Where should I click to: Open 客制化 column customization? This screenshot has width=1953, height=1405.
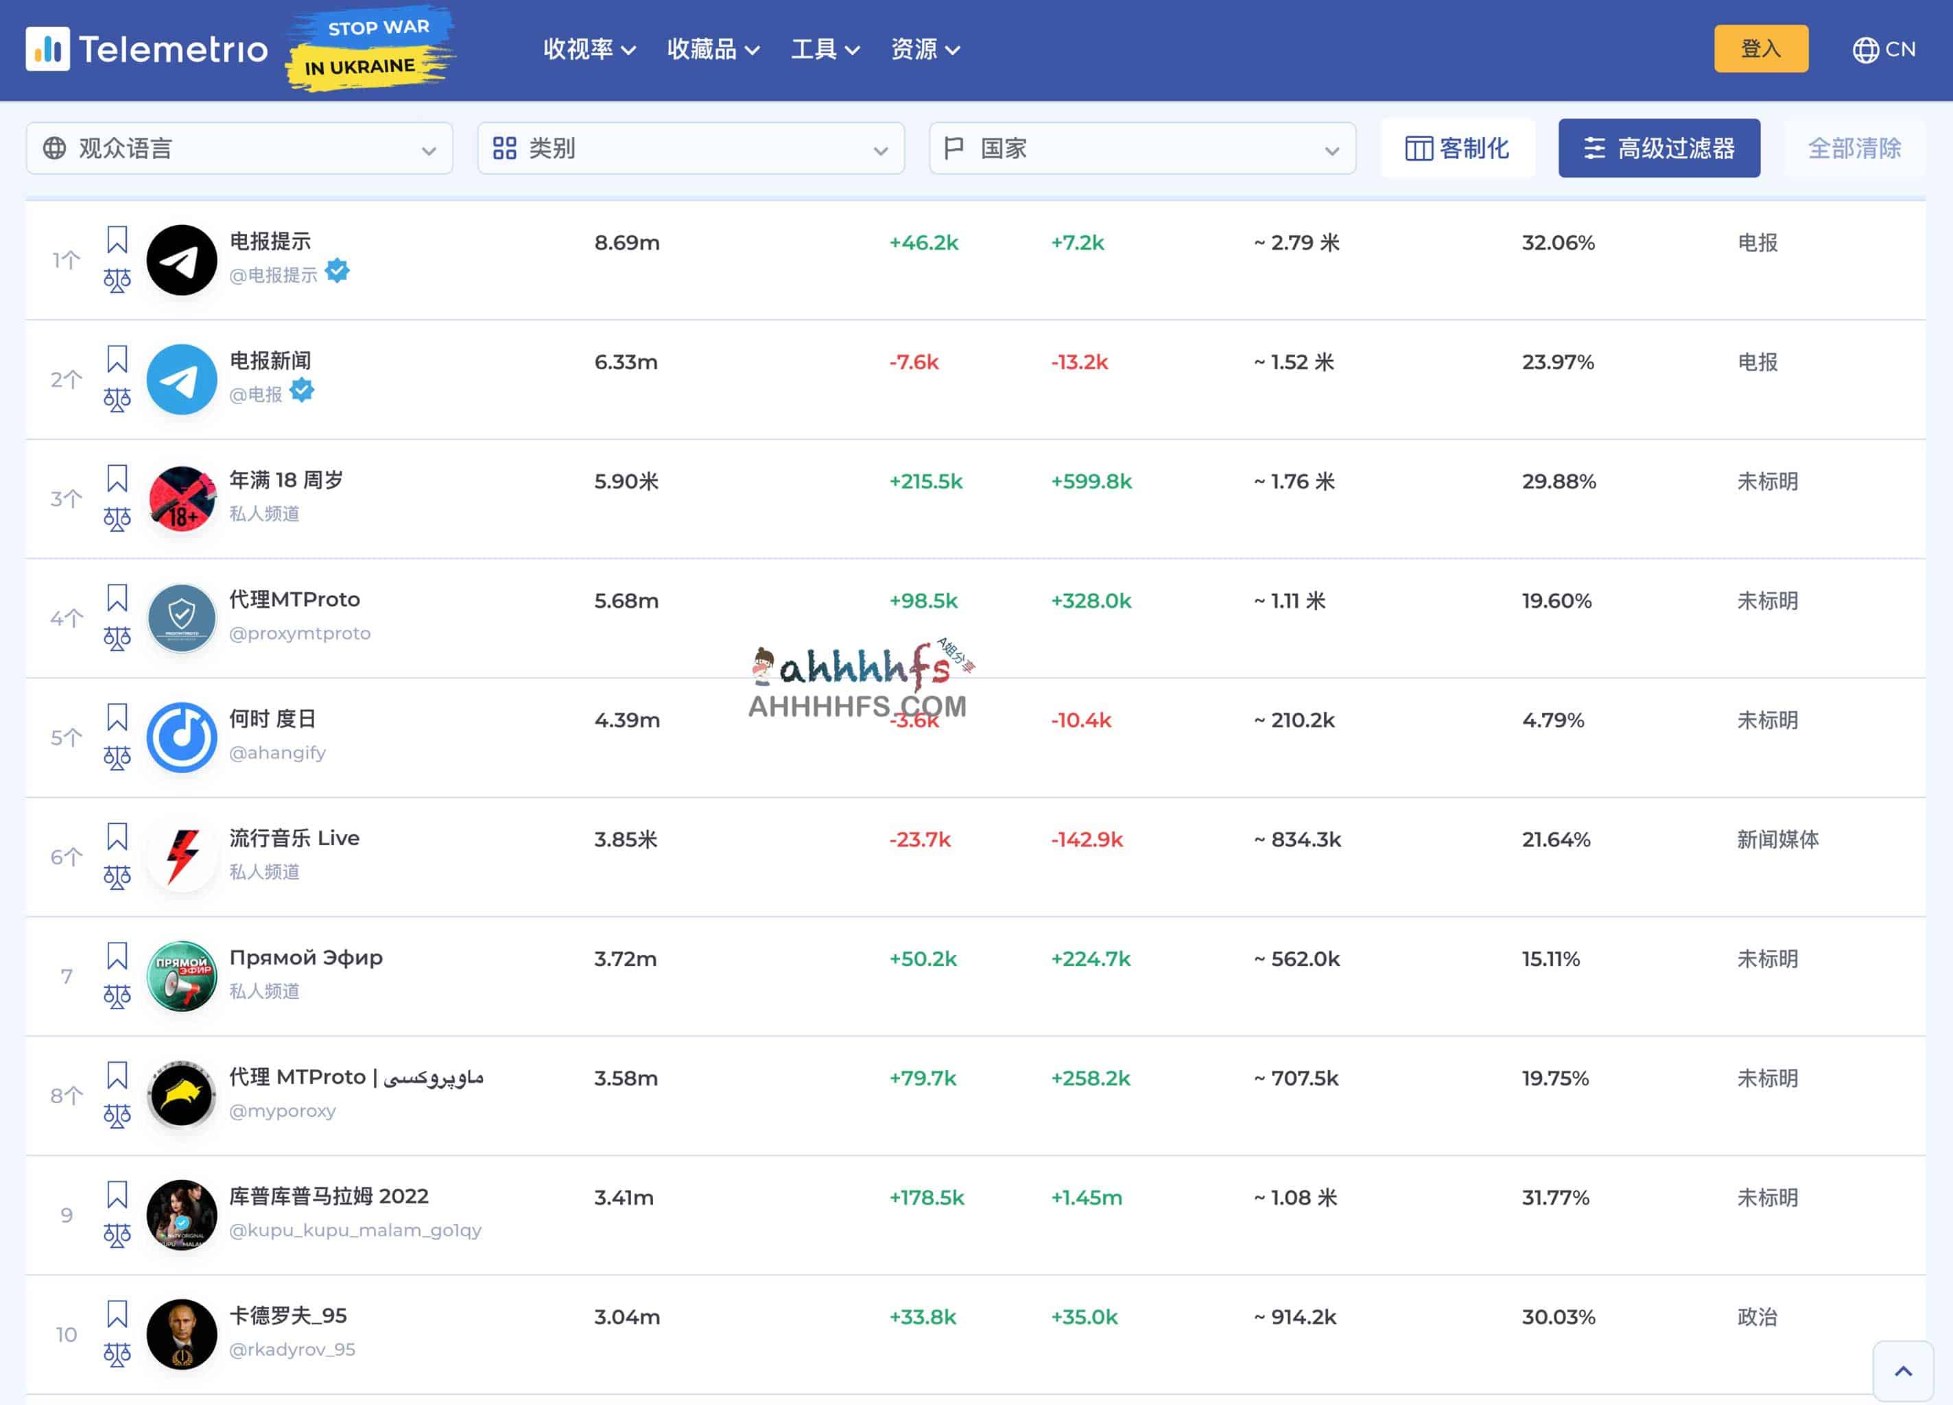click(1457, 148)
